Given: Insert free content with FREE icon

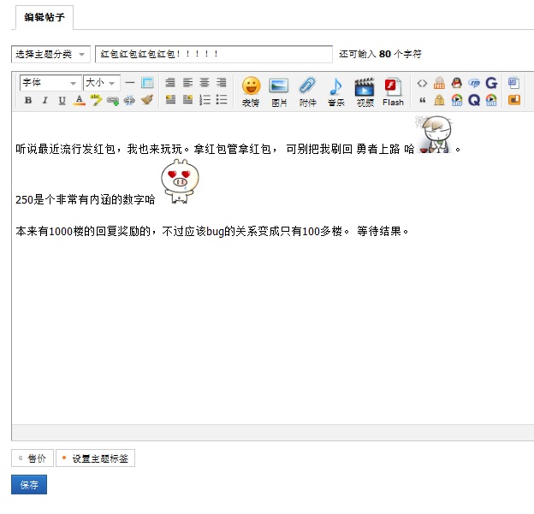Looking at the screenshot, I should 439,83.
